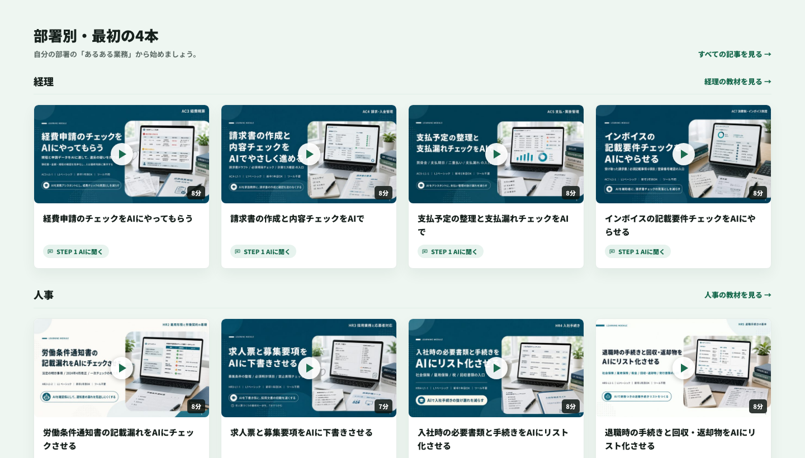The height and width of the screenshot is (458, 805).
Task: Open article title 支払予定の整理と支払漏れチェックをAIで
Action: tap(493, 225)
